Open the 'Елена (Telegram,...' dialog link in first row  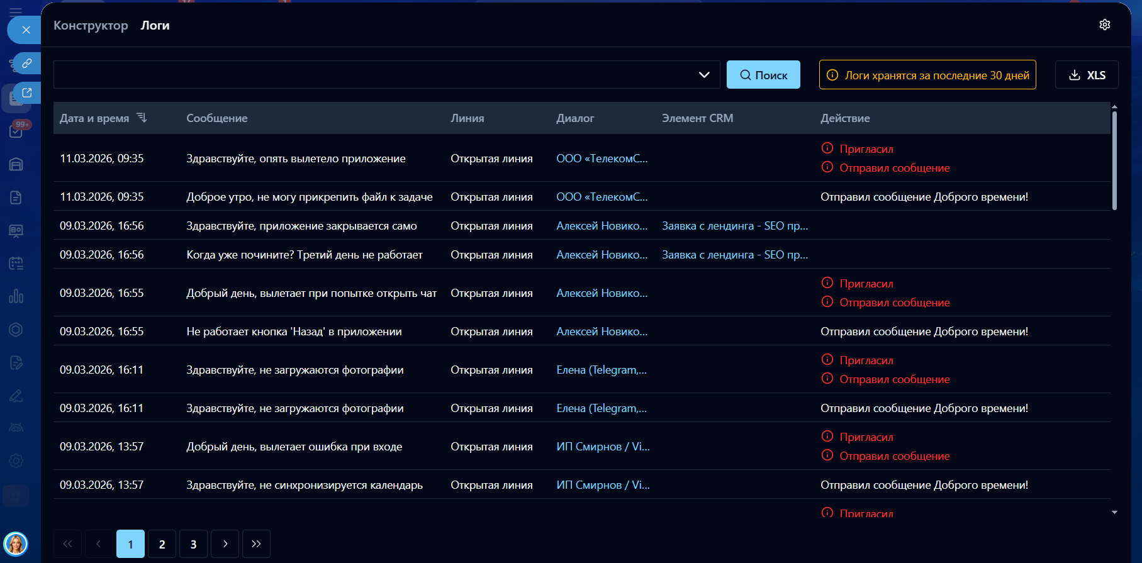(601, 370)
